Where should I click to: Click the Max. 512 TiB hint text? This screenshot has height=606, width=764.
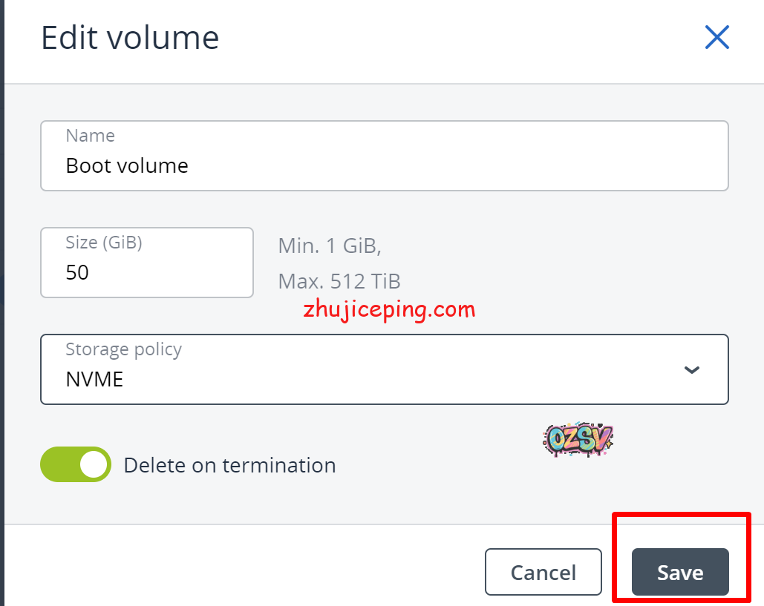tap(339, 281)
